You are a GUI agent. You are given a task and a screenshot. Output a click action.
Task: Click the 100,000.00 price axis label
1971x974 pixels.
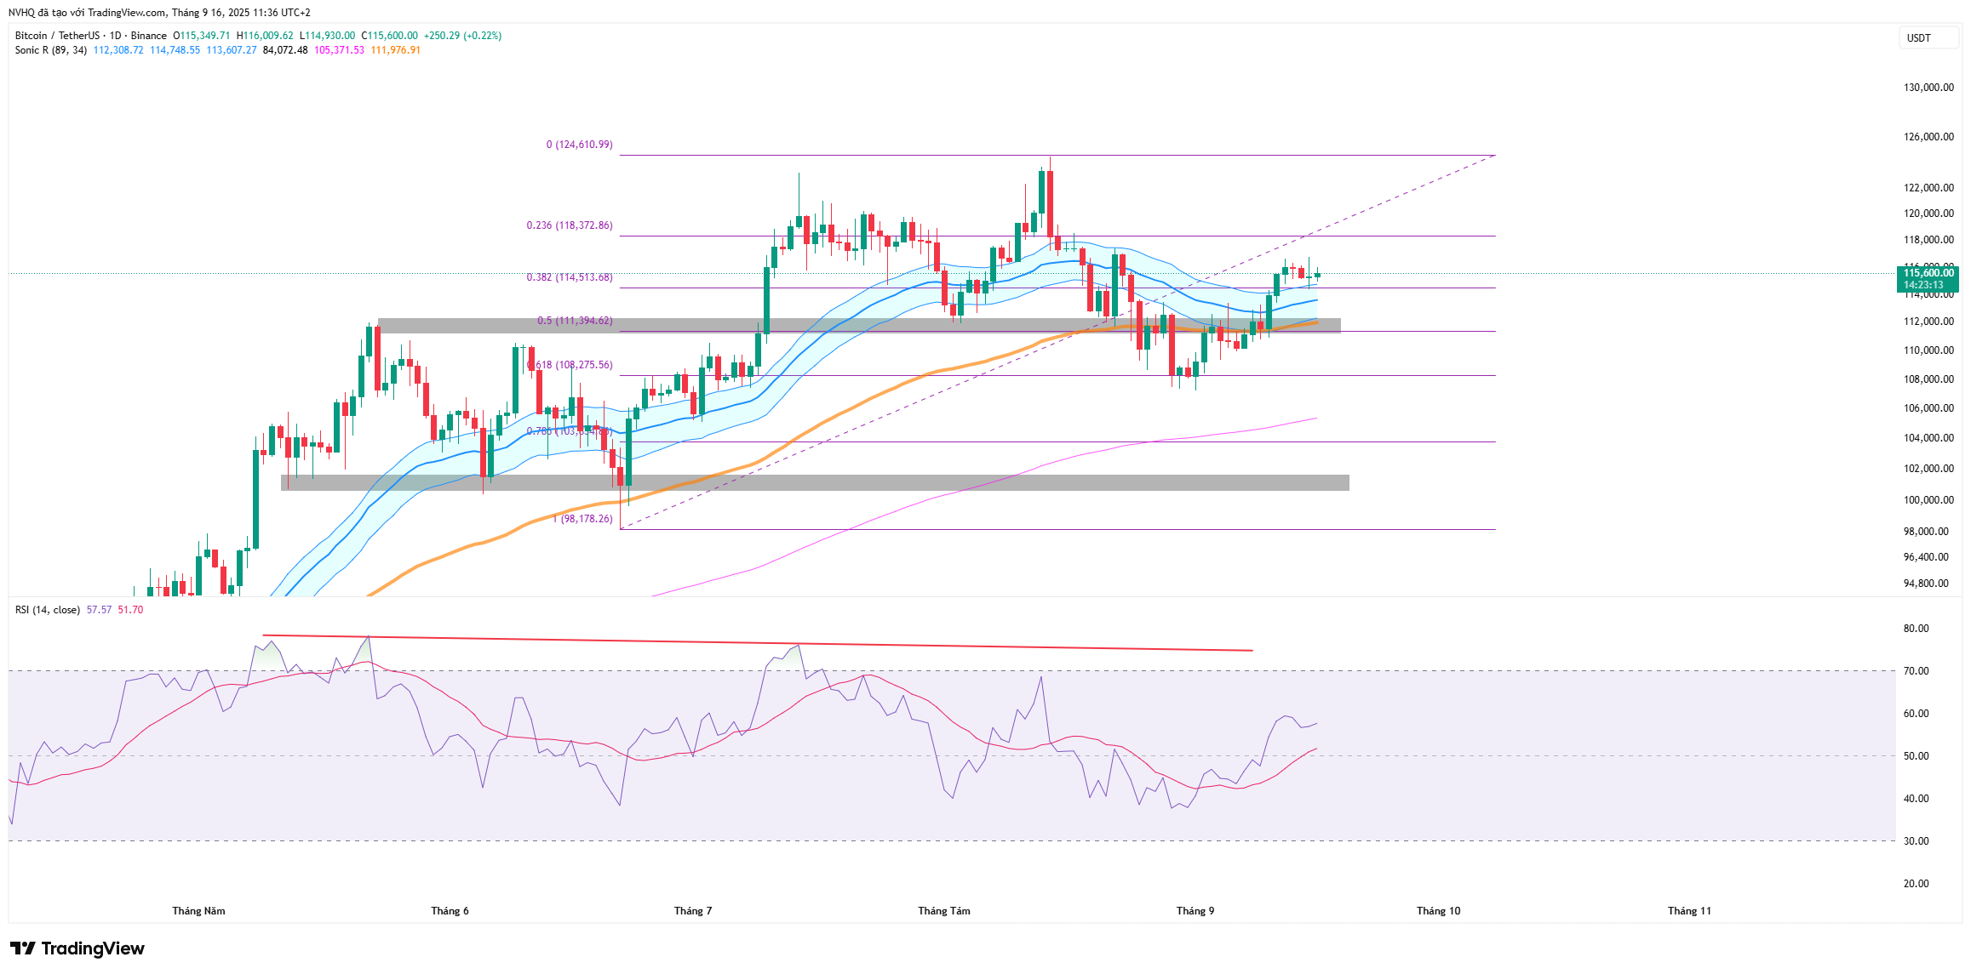click(1928, 500)
